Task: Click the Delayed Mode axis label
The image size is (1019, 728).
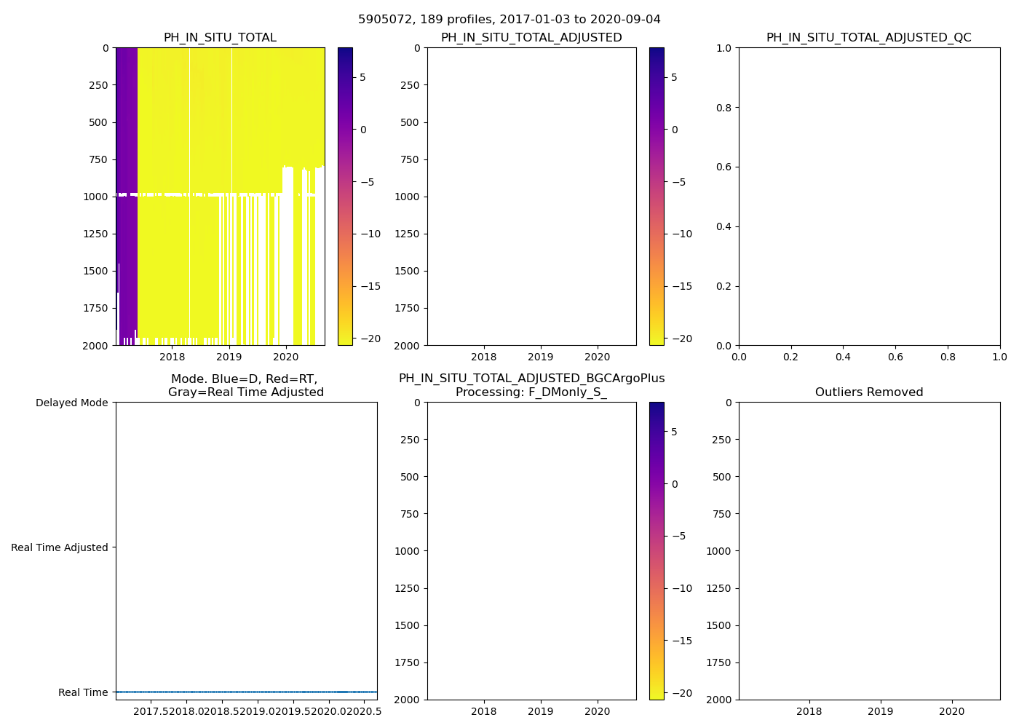Action: point(71,403)
